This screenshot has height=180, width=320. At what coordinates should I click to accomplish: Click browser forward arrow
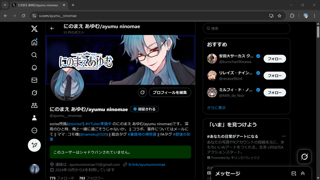point(14,16)
